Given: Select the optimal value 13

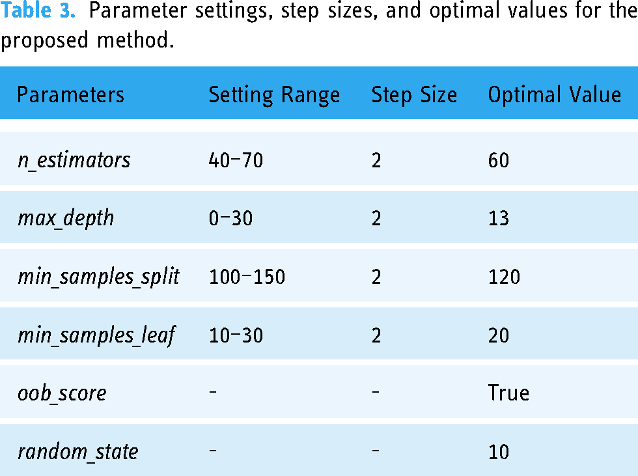Looking at the screenshot, I should coord(499,219).
